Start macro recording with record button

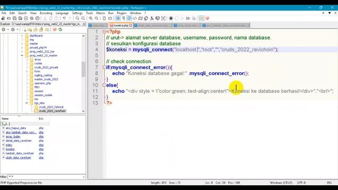tap(171, 18)
